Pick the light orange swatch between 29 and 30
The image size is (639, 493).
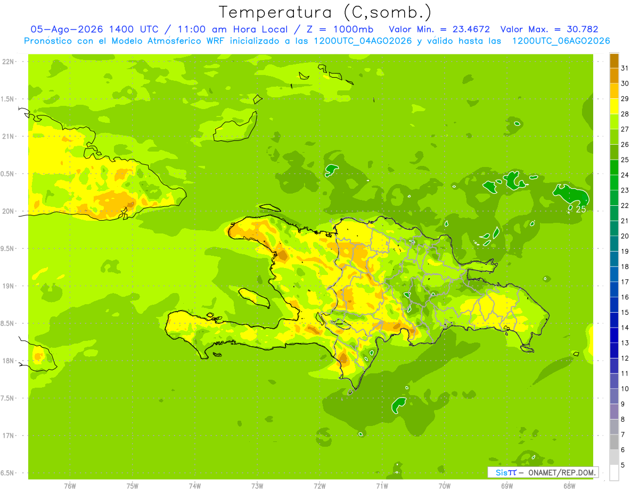coord(614,91)
